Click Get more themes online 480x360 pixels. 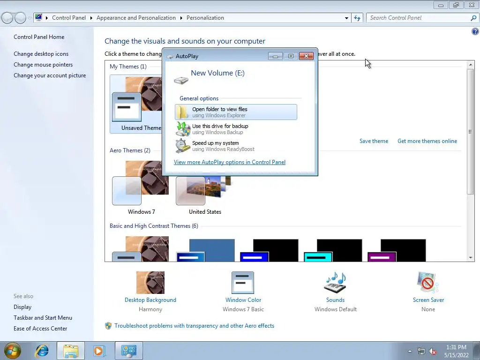pos(427,141)
